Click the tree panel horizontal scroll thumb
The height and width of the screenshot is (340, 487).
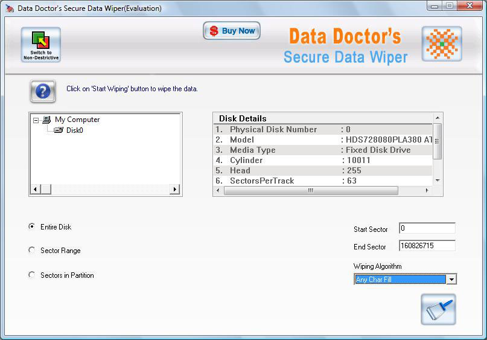pos(46,189)
